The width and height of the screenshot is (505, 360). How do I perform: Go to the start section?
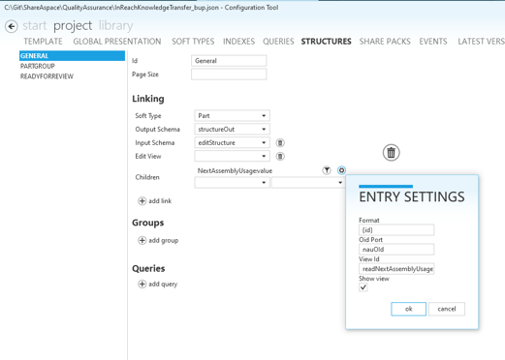click(35, 26)
